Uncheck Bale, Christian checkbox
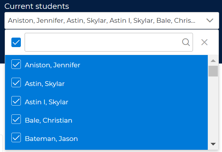 coord(16,120)
